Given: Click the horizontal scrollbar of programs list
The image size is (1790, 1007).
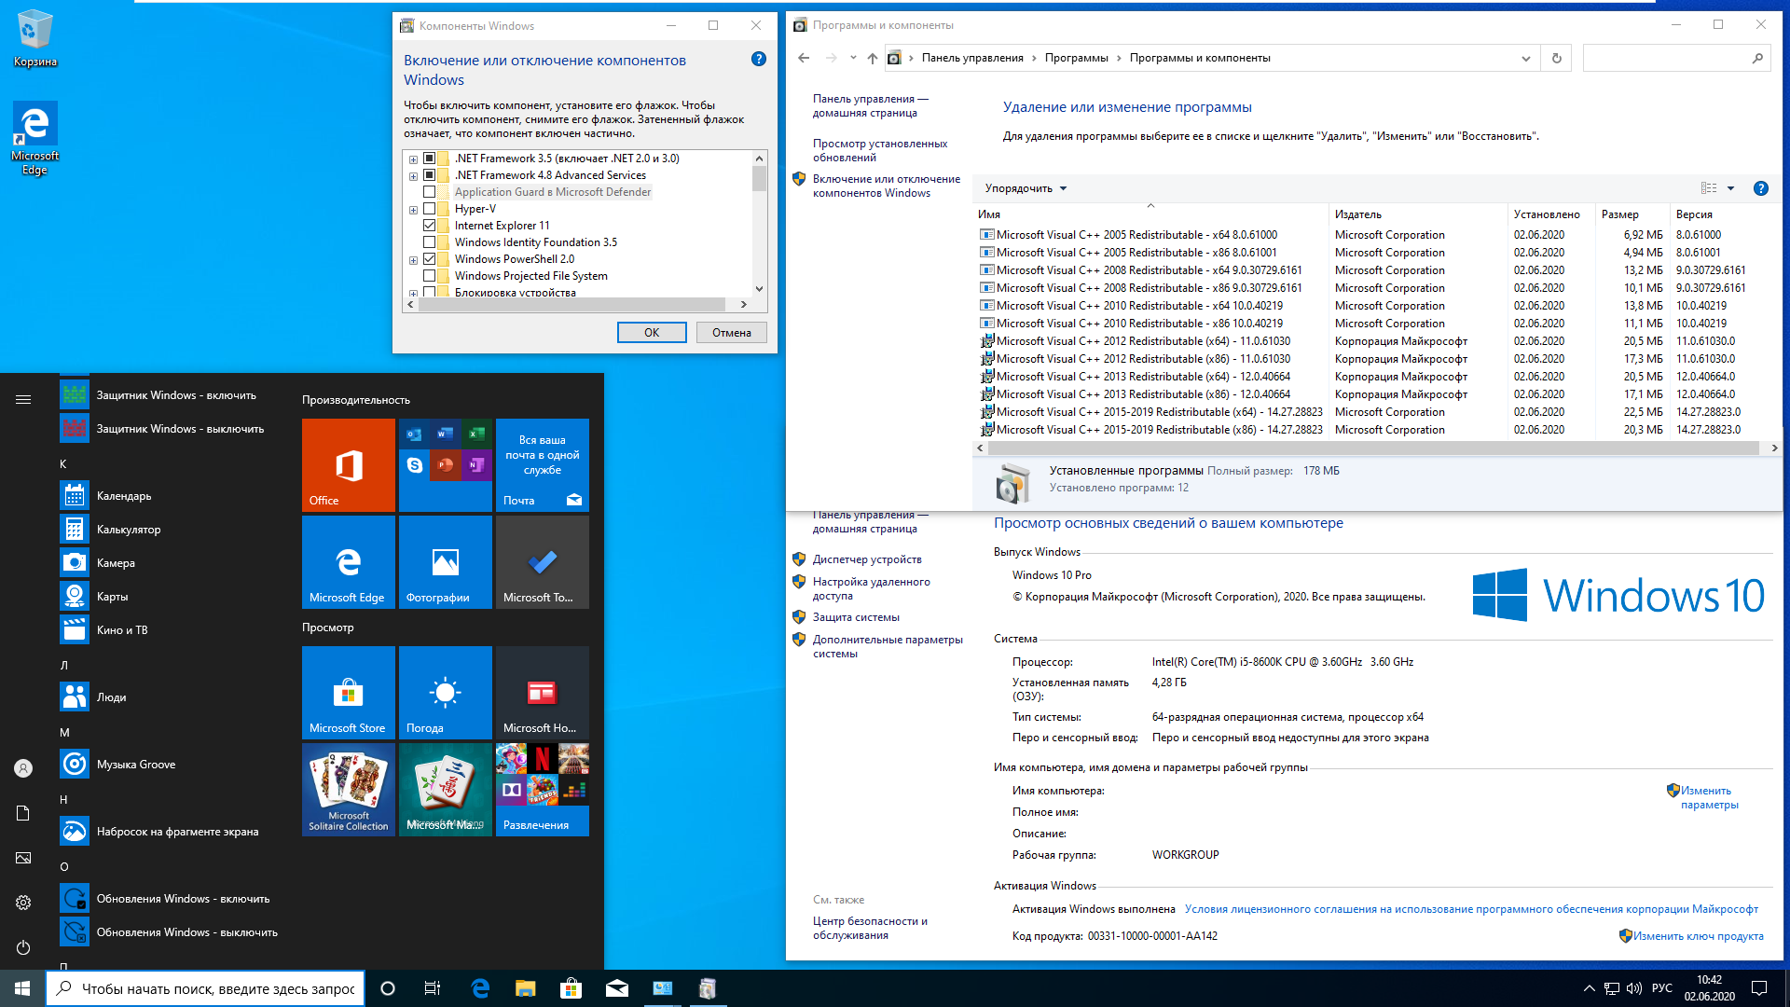Looking at the screenshot, I should [x=1373, y=448].
